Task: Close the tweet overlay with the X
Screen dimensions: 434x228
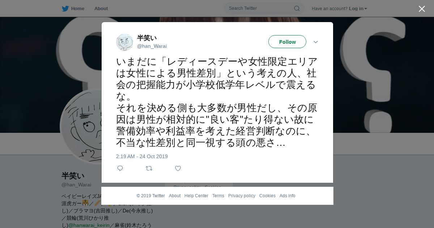Action: pos(422,9)
